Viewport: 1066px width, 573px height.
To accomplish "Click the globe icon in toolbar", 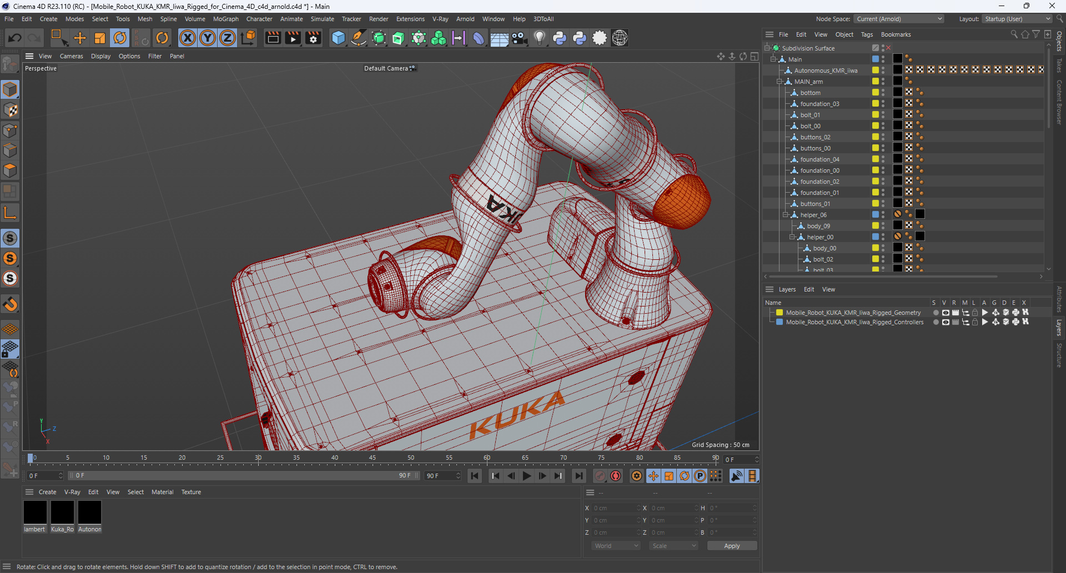I will 620,38.
